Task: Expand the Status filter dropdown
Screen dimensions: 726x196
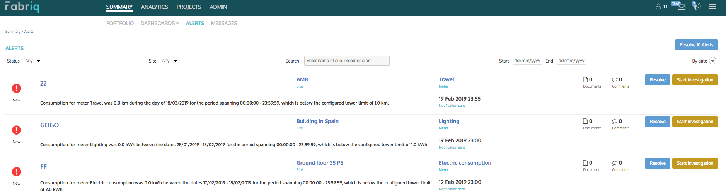Action: click(33, 61)
